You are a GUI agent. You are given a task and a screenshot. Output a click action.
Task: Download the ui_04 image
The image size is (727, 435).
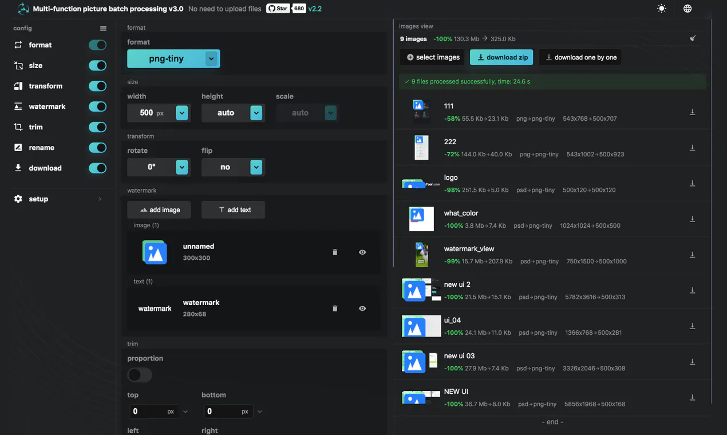click(692, 326)
